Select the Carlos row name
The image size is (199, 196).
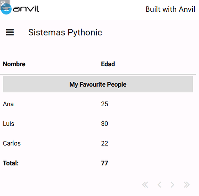tap(12, 143)
